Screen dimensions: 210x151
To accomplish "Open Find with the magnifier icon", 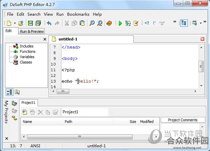I will [92, 23].
